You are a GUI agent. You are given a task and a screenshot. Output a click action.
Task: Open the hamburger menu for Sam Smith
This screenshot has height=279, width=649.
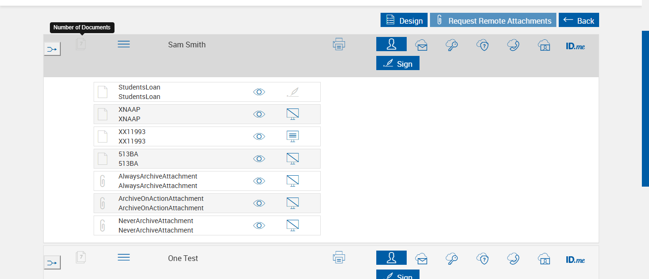124,44
